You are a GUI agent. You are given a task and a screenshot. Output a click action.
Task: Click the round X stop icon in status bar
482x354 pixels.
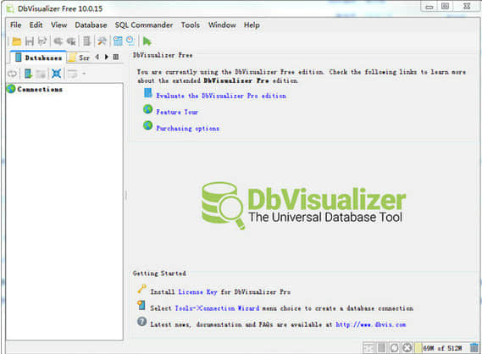407,348
